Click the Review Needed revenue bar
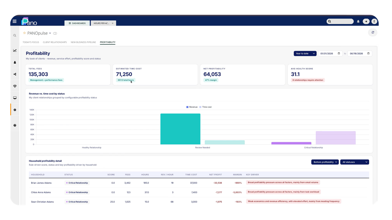The height and width of the screenshot is (220, 392). point(180,129)
